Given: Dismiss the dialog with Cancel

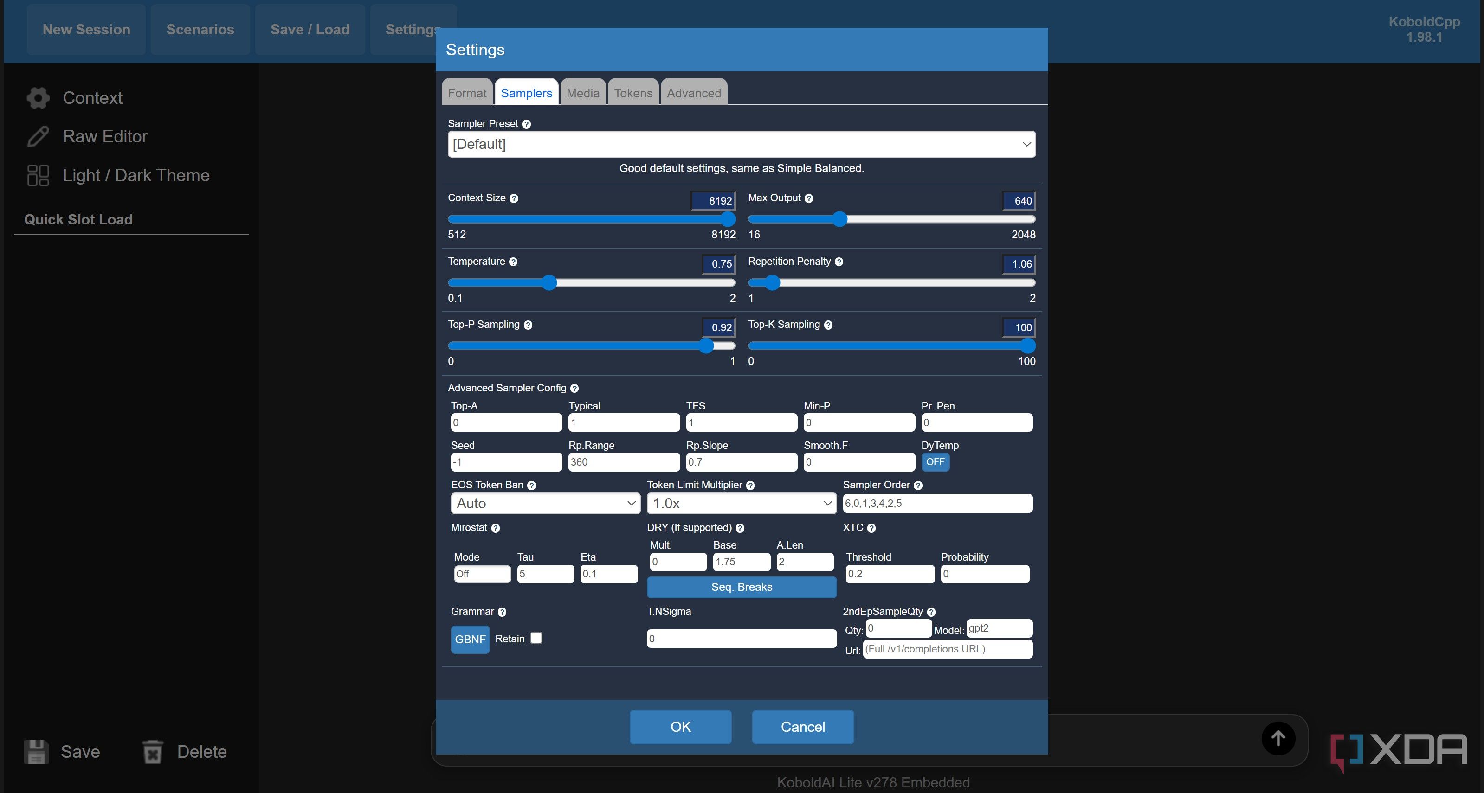Looking at the screenshot, I should [x=802, y=727].
